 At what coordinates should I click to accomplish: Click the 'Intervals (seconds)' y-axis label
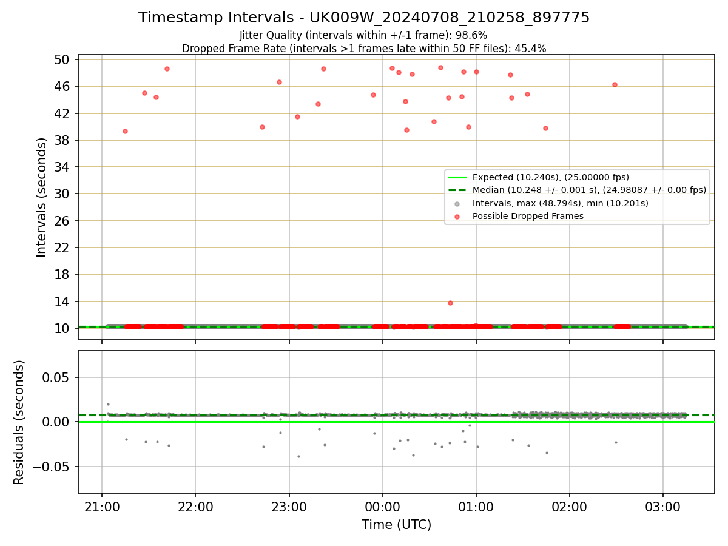pos(41,197)
